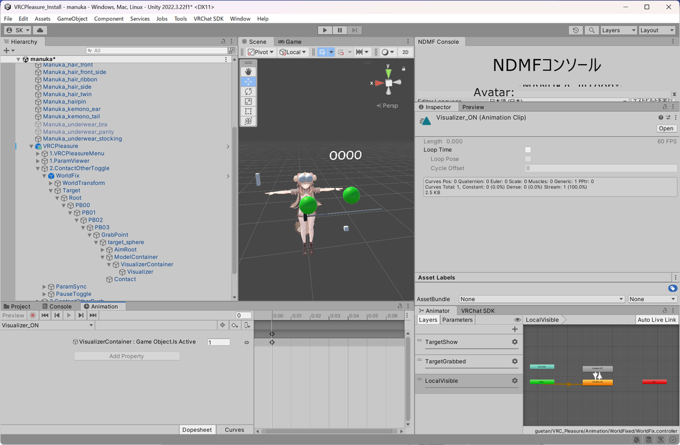This screenshot has height=445, width=680.
Task: Select the Rect tool in Scene
Action: [x=248, y=112]
